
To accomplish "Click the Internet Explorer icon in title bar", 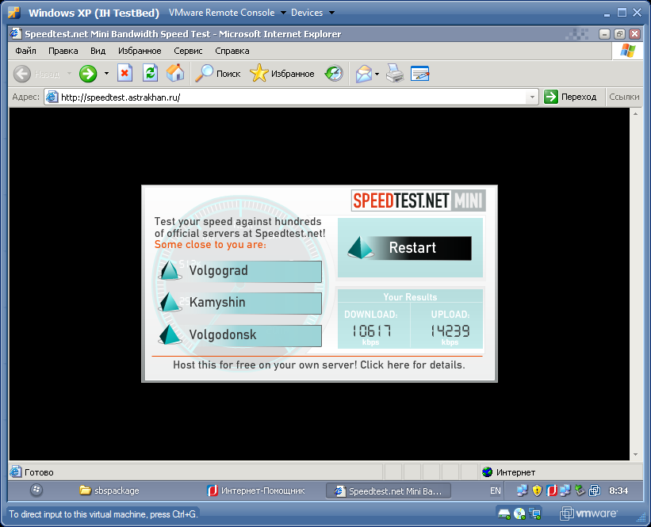I will (16, 33).
